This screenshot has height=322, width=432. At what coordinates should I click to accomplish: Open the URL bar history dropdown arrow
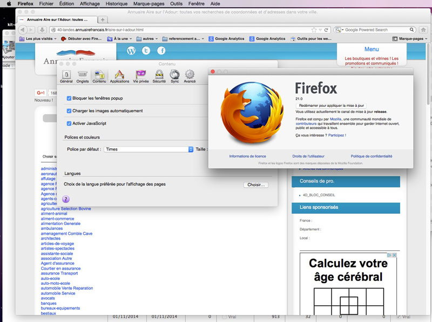320,30
